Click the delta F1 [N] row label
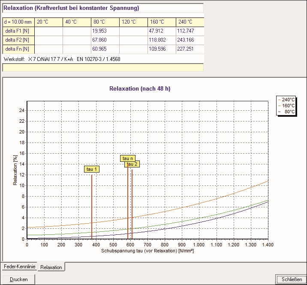This screenshot has height=285, width=307. 18,31
